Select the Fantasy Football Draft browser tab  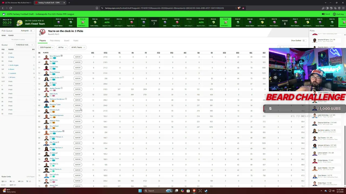click(49, 3)
